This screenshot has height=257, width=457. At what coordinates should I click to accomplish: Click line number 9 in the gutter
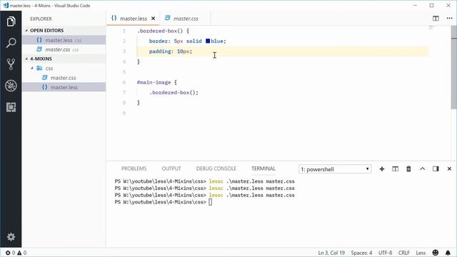pyautogui.click(x=124, y=113)
